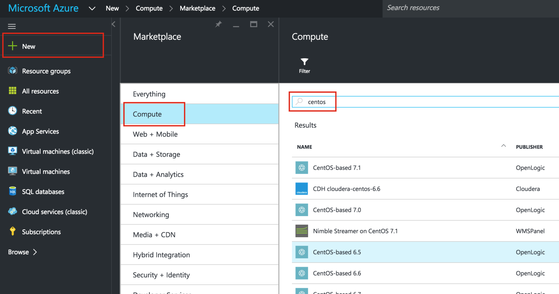Open the CentOS-based 6.5 result
Screen dimensions: 559x294
tap(337, 252)
